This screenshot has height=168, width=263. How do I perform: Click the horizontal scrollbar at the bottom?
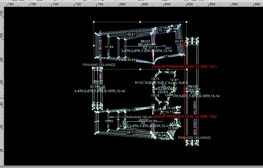coord(131,167)
